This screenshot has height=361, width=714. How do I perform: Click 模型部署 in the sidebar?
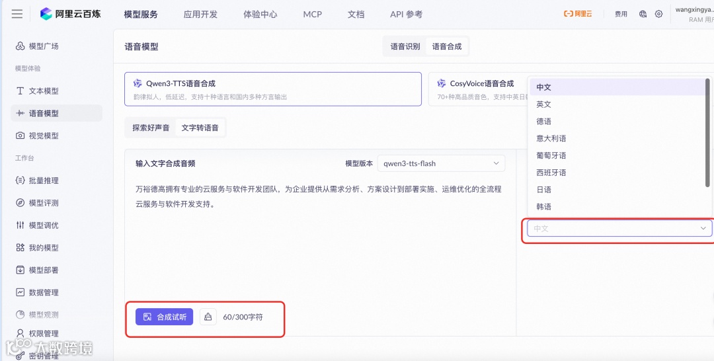click(44, 270)
